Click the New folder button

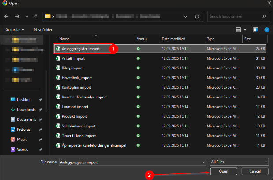(43, 30)
